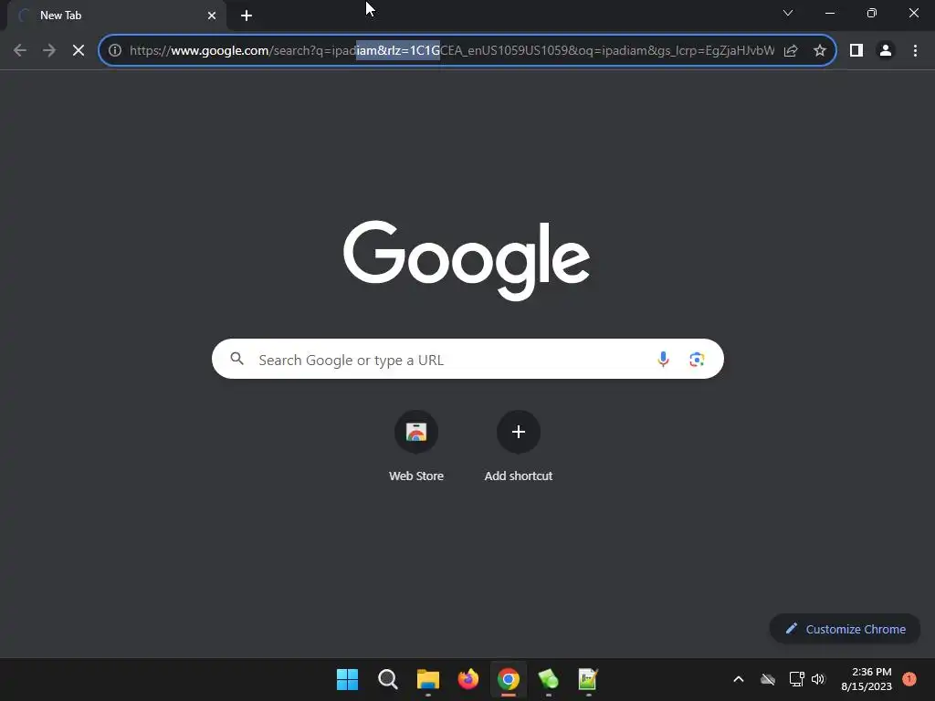935x701 pixels.
Task: Close the New Tab tab
Action: click(212, 16)
